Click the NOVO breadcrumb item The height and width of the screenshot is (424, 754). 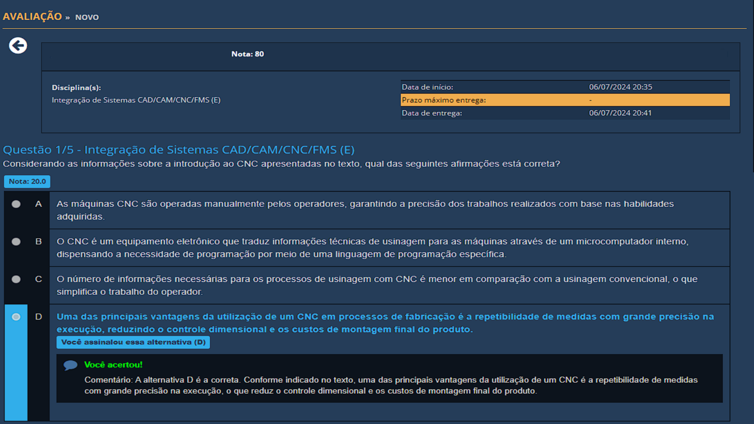87,17
